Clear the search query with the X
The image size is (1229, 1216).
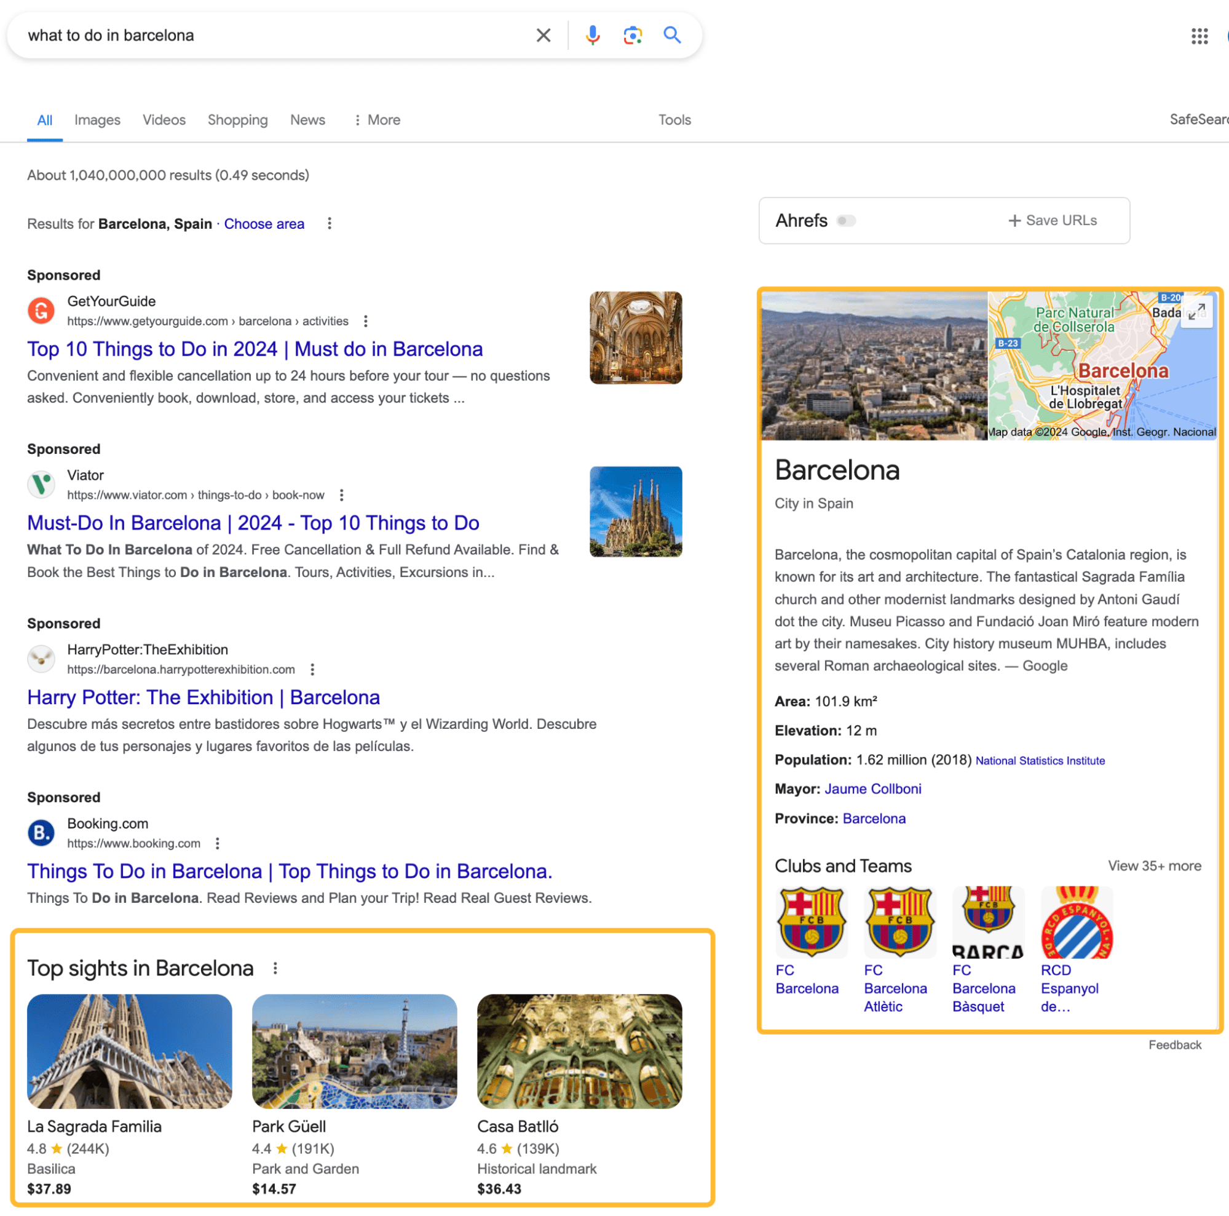pyautogui.click(x=543, y=36)
